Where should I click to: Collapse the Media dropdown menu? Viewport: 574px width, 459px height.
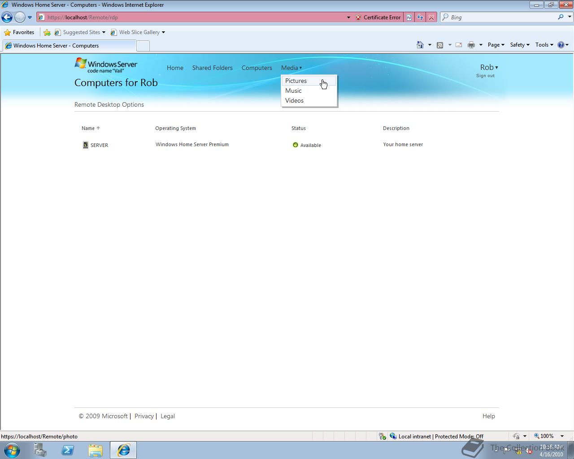point(291,68)
